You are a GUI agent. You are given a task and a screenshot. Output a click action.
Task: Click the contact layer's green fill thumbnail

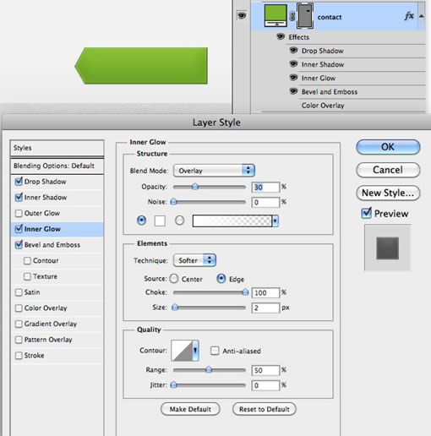click(x=276, y=16)
